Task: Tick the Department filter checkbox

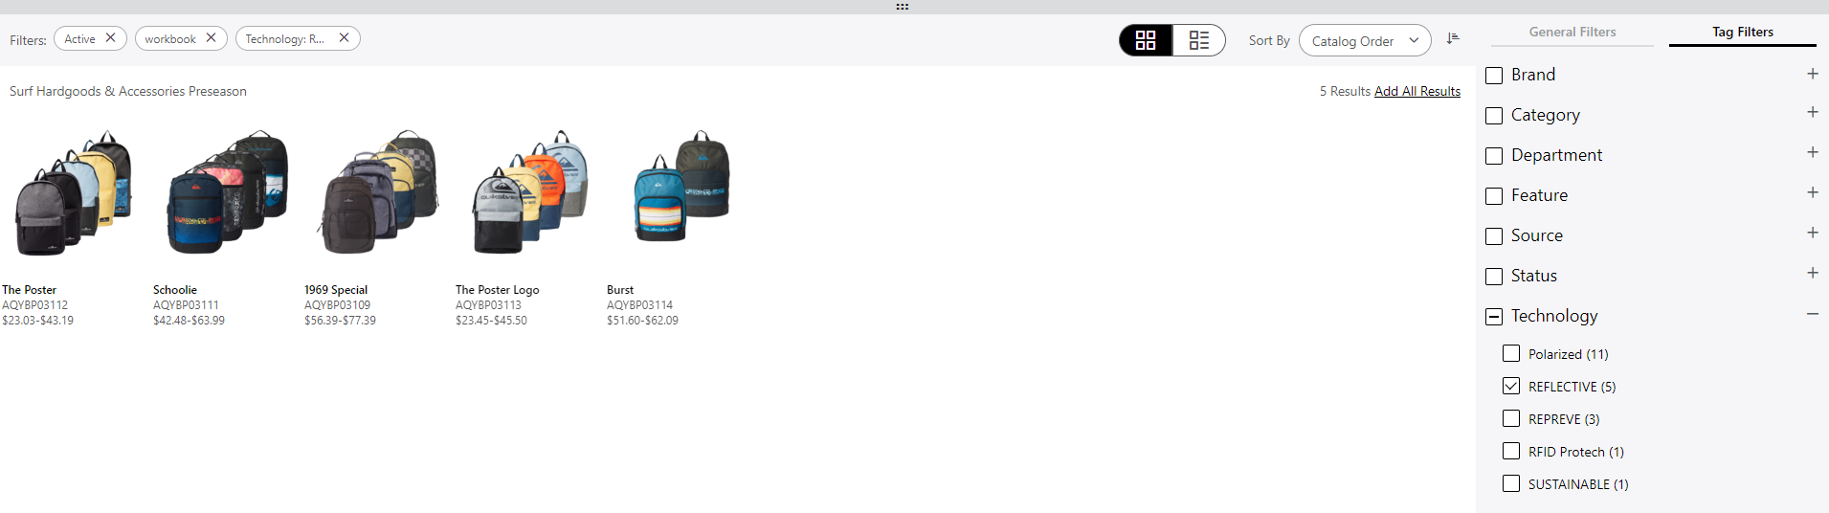Action: (1494, 156)
